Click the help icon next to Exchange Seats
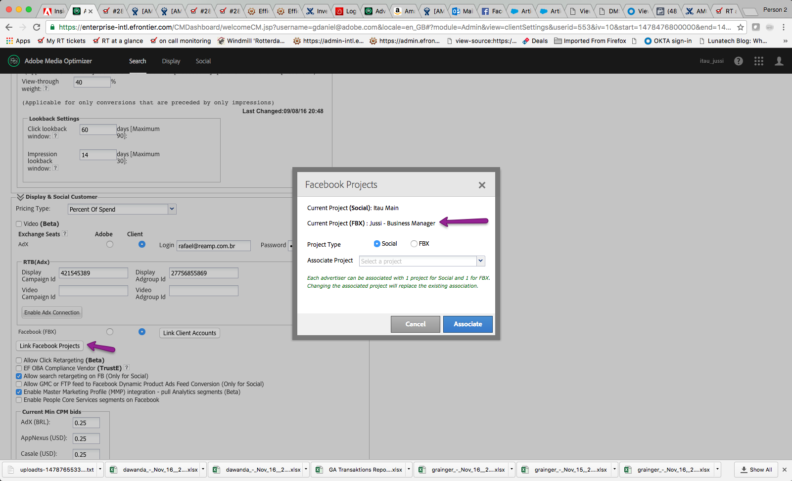Viewport: 792px width, 481px height. pos(65,233)
